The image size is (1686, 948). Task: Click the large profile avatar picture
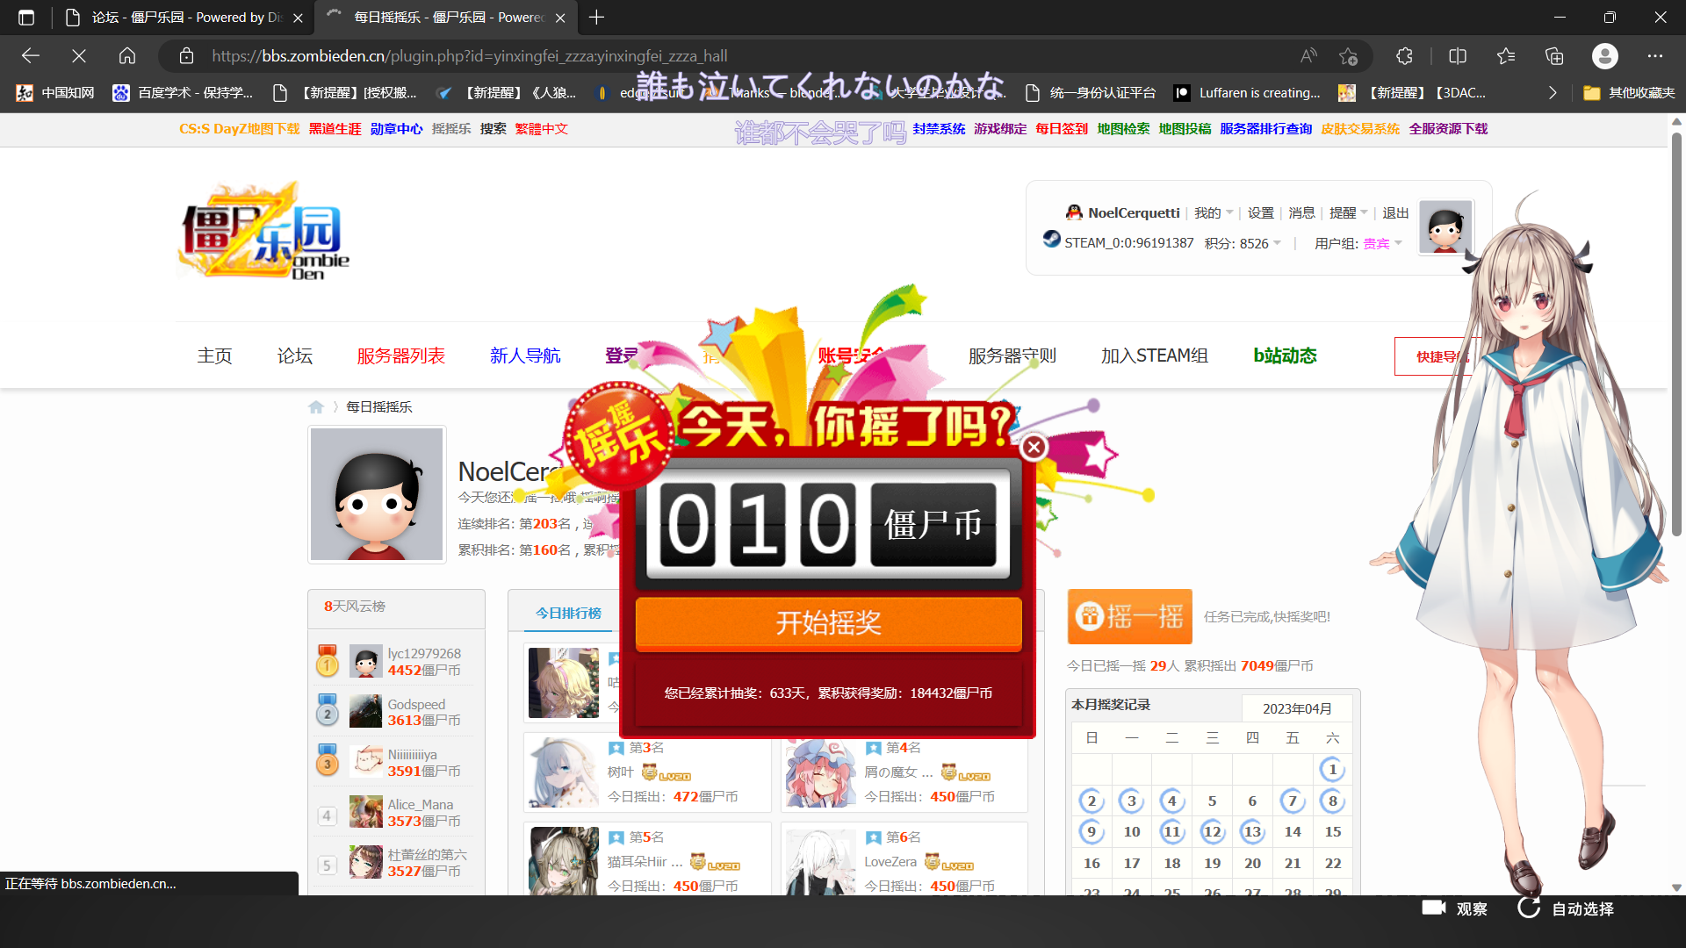pyautogui.click(x=377, y=494)
